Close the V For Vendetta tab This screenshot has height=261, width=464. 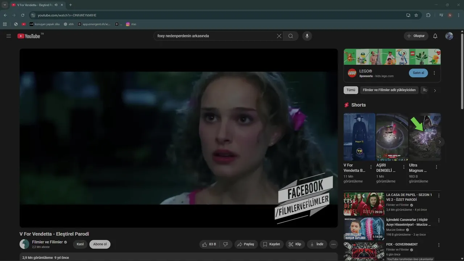62,5
